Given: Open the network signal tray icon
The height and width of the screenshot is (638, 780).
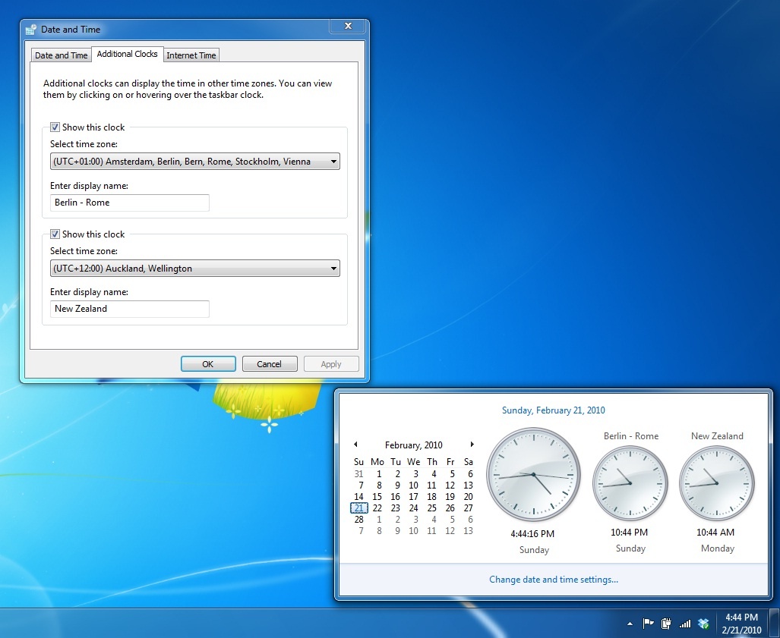Looking at the screenshot, I should (x=685, y=624).
